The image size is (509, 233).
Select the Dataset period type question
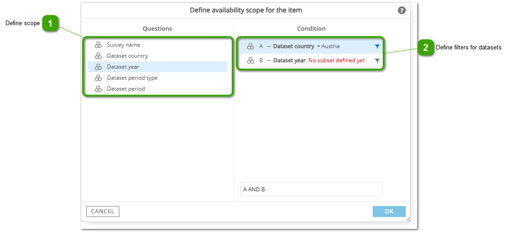(x=157, y=78)
